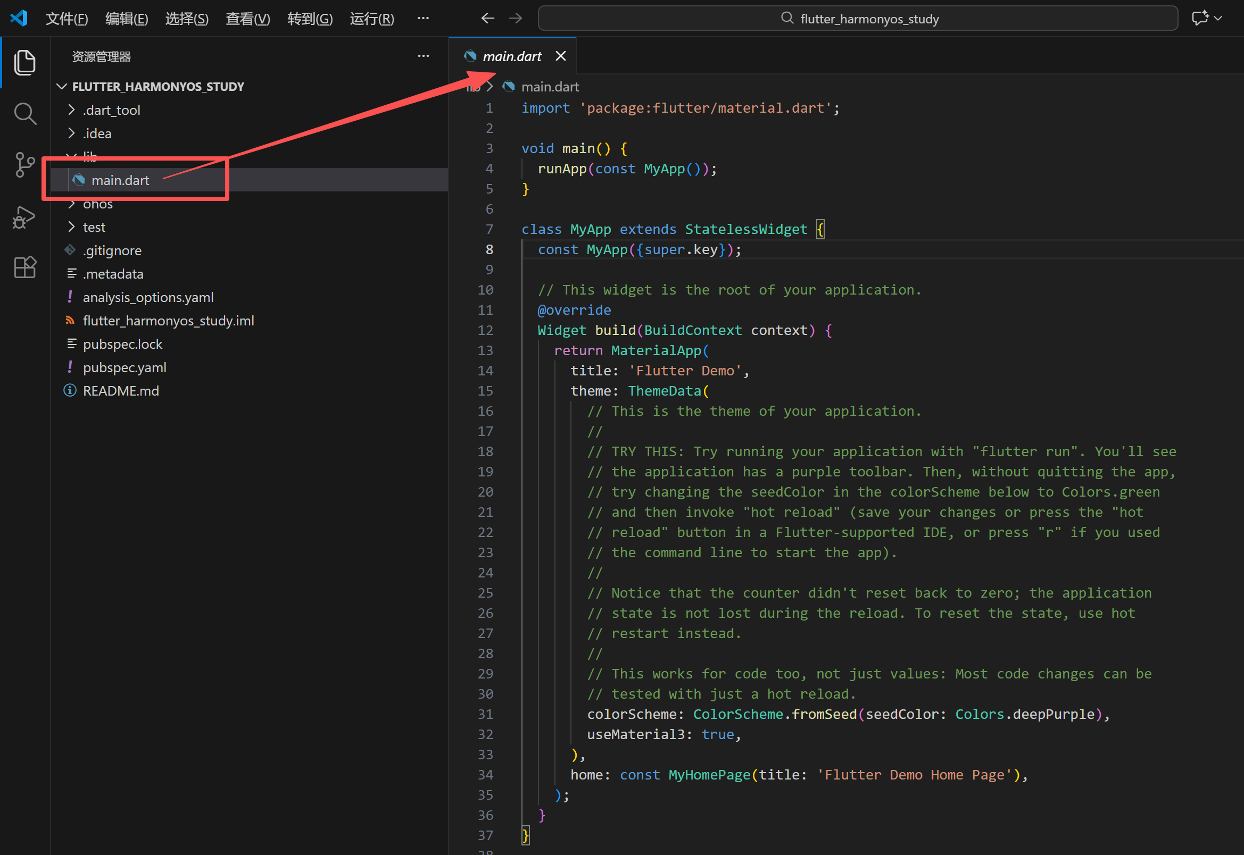
Task: Open Copilot chat dropdown arrow
Action: 1218,18
